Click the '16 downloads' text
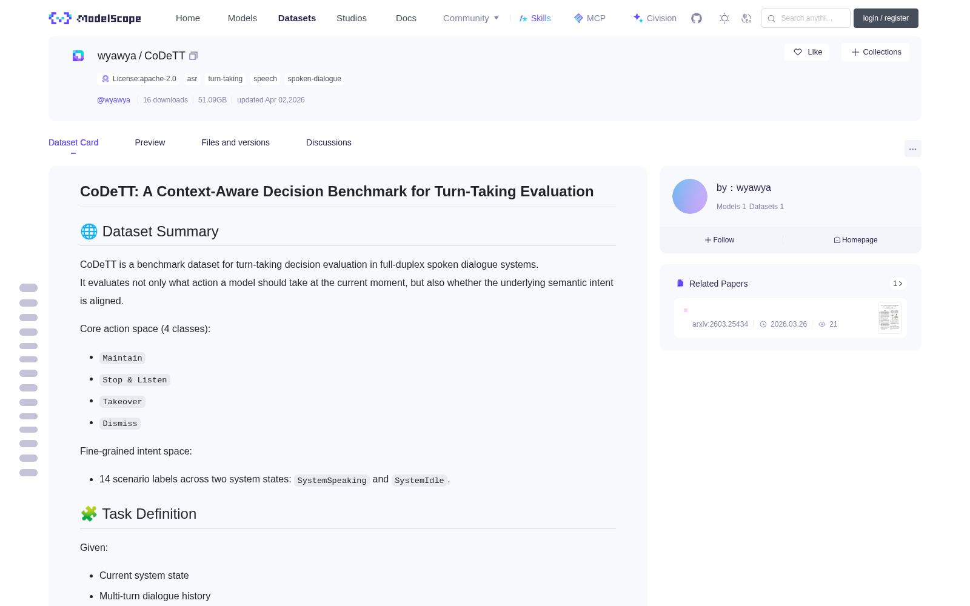 166,100
